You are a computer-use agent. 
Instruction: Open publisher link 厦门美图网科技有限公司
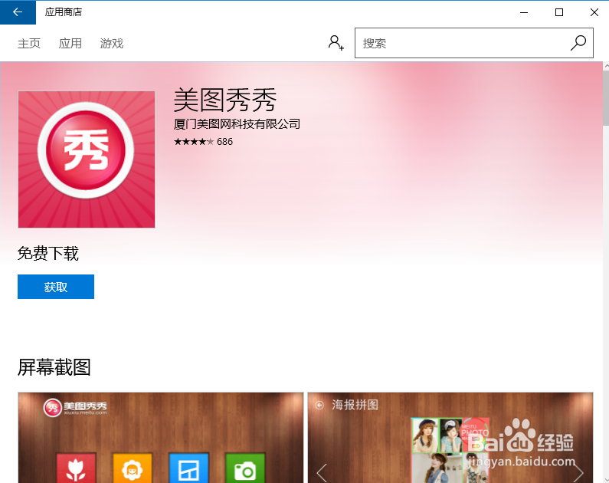click(237, 124)
